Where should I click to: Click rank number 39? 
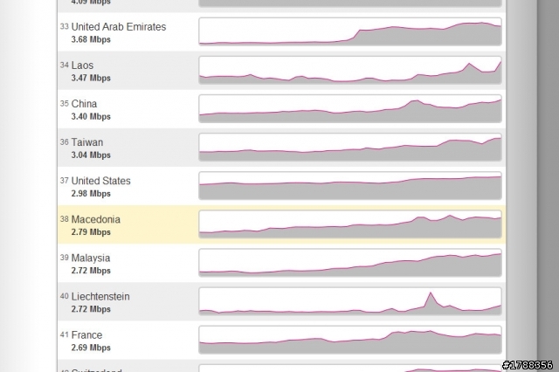[64, 258]
